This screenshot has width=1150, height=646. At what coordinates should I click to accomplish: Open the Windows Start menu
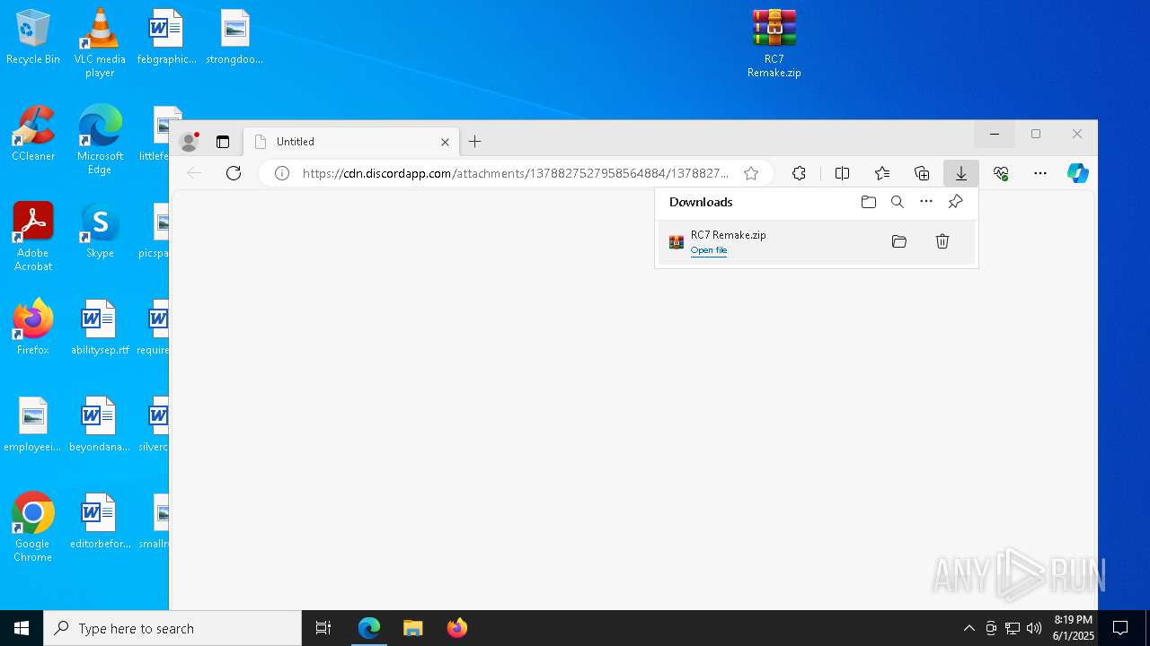(x=22, y=628)
